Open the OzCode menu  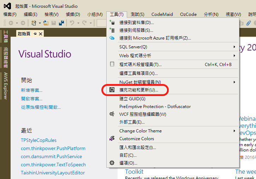(188, 14)
